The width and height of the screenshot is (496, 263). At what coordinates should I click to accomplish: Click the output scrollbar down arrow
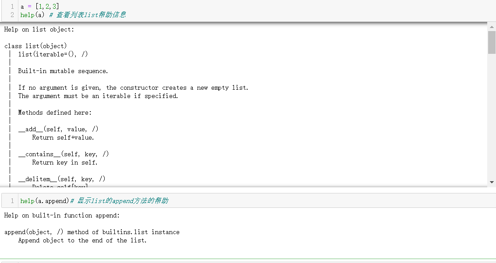click(492, 182)
